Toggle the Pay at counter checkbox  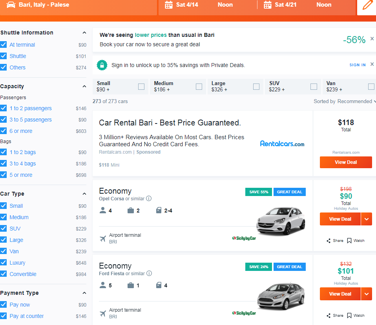point(4,316)
